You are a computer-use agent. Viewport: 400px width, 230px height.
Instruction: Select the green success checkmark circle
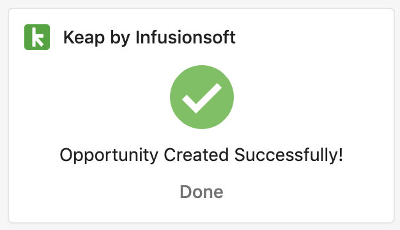[x=202, y=97]
